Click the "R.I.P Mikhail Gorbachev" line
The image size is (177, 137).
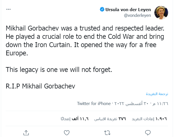[x=40, y=86]
